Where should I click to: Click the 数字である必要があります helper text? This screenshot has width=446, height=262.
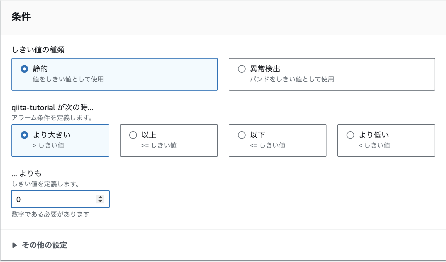tap(50, 214)
